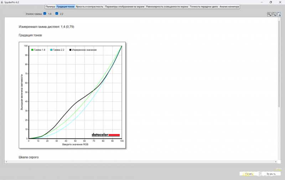Click the cyan Гамма 2.2 legend marker
Screen dimensions: 285x180
coord(52,50)
